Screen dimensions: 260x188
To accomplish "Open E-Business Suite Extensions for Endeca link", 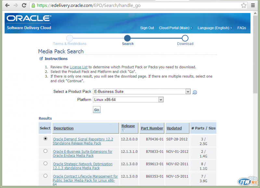I will tap(83, 154).
